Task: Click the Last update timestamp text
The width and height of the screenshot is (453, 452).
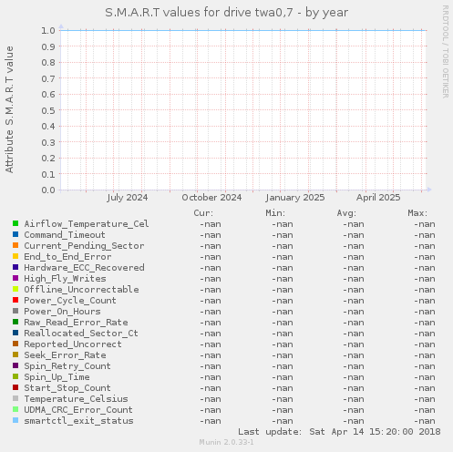Action: [x=339, y=432]
